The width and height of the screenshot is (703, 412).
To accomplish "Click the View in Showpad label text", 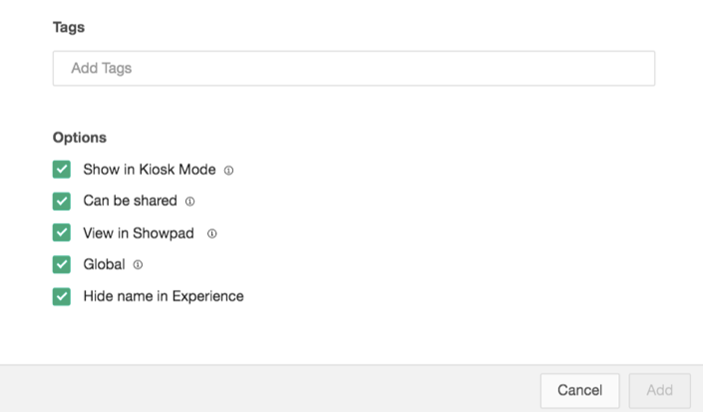I will pos(139,233).
